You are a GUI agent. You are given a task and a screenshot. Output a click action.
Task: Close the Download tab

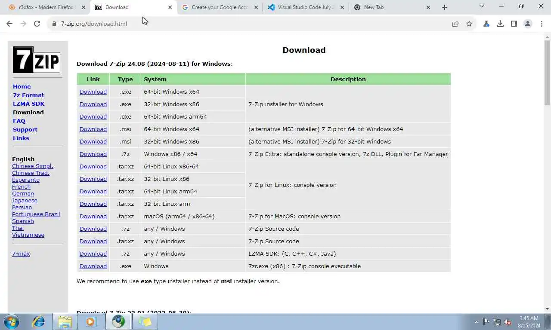point(170,7)
